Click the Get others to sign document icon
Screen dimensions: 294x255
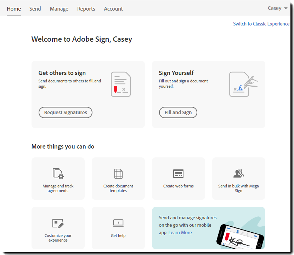(x=121, y=84)
